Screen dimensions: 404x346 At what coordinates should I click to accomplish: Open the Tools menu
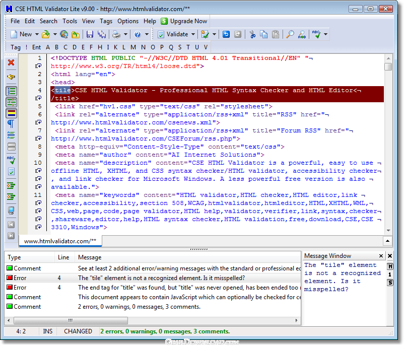[70, 21]
